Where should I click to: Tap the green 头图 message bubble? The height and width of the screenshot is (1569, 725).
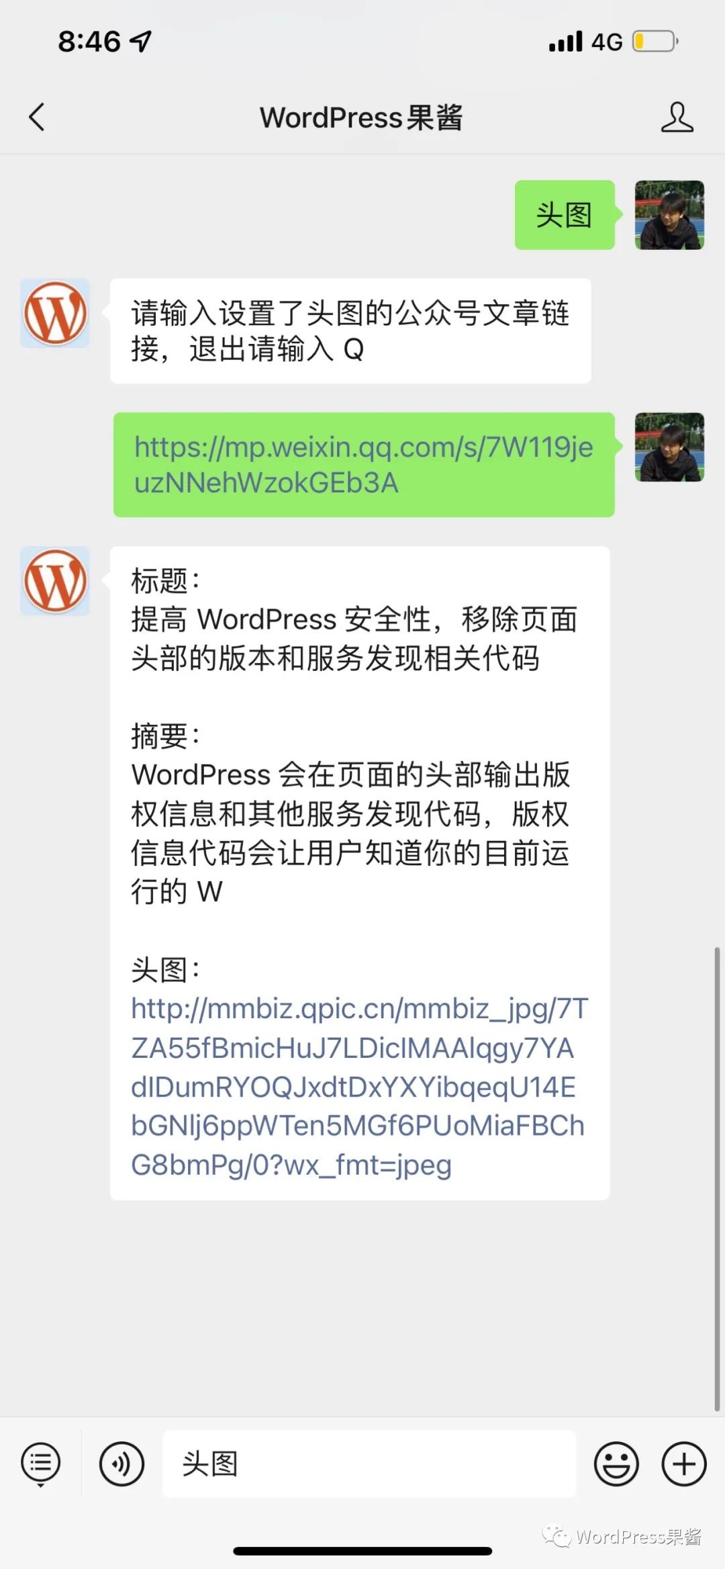point(565,215)
